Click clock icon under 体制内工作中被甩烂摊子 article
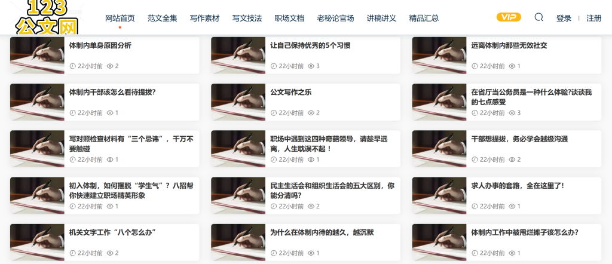This screenshot has width=612, height=264. point(475,253)
